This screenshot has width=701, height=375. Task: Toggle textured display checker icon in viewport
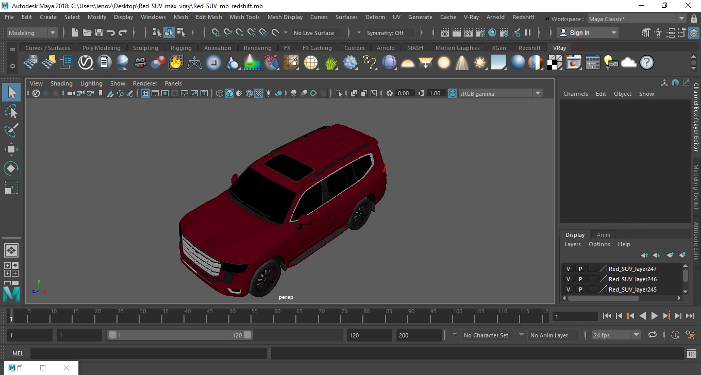point(259,93)
